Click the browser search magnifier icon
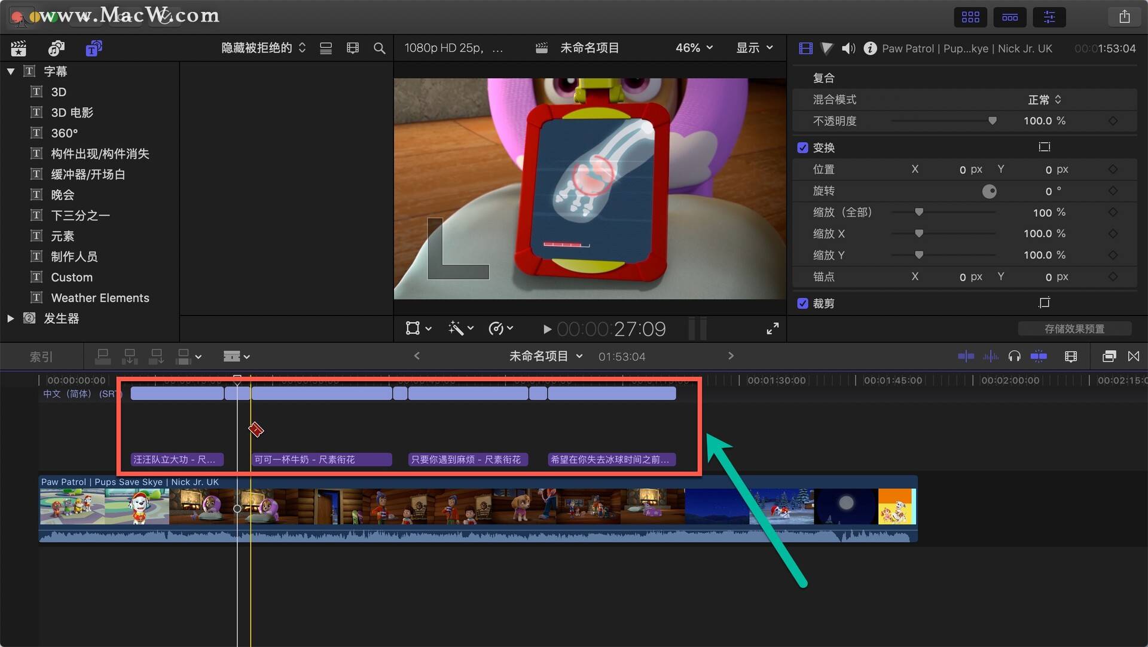 (379, 48)
